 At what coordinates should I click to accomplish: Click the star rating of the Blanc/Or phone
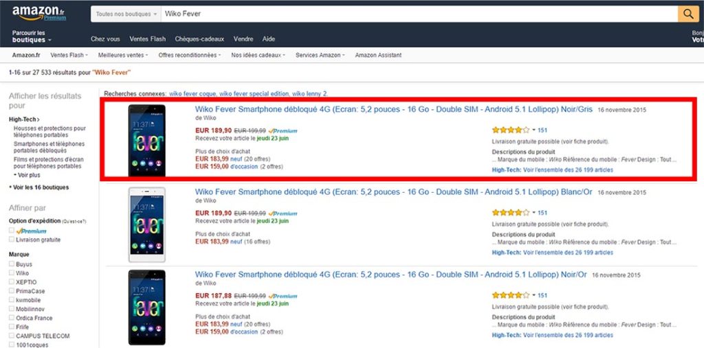511,213
